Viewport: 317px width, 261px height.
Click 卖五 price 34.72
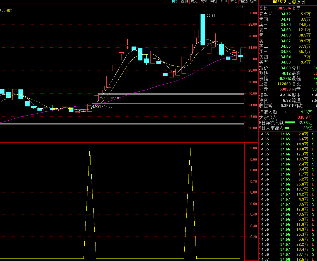click(x=286, y=14)
